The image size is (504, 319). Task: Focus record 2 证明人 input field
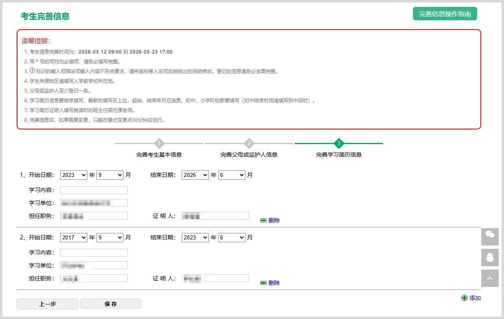(x=215, y=278)
